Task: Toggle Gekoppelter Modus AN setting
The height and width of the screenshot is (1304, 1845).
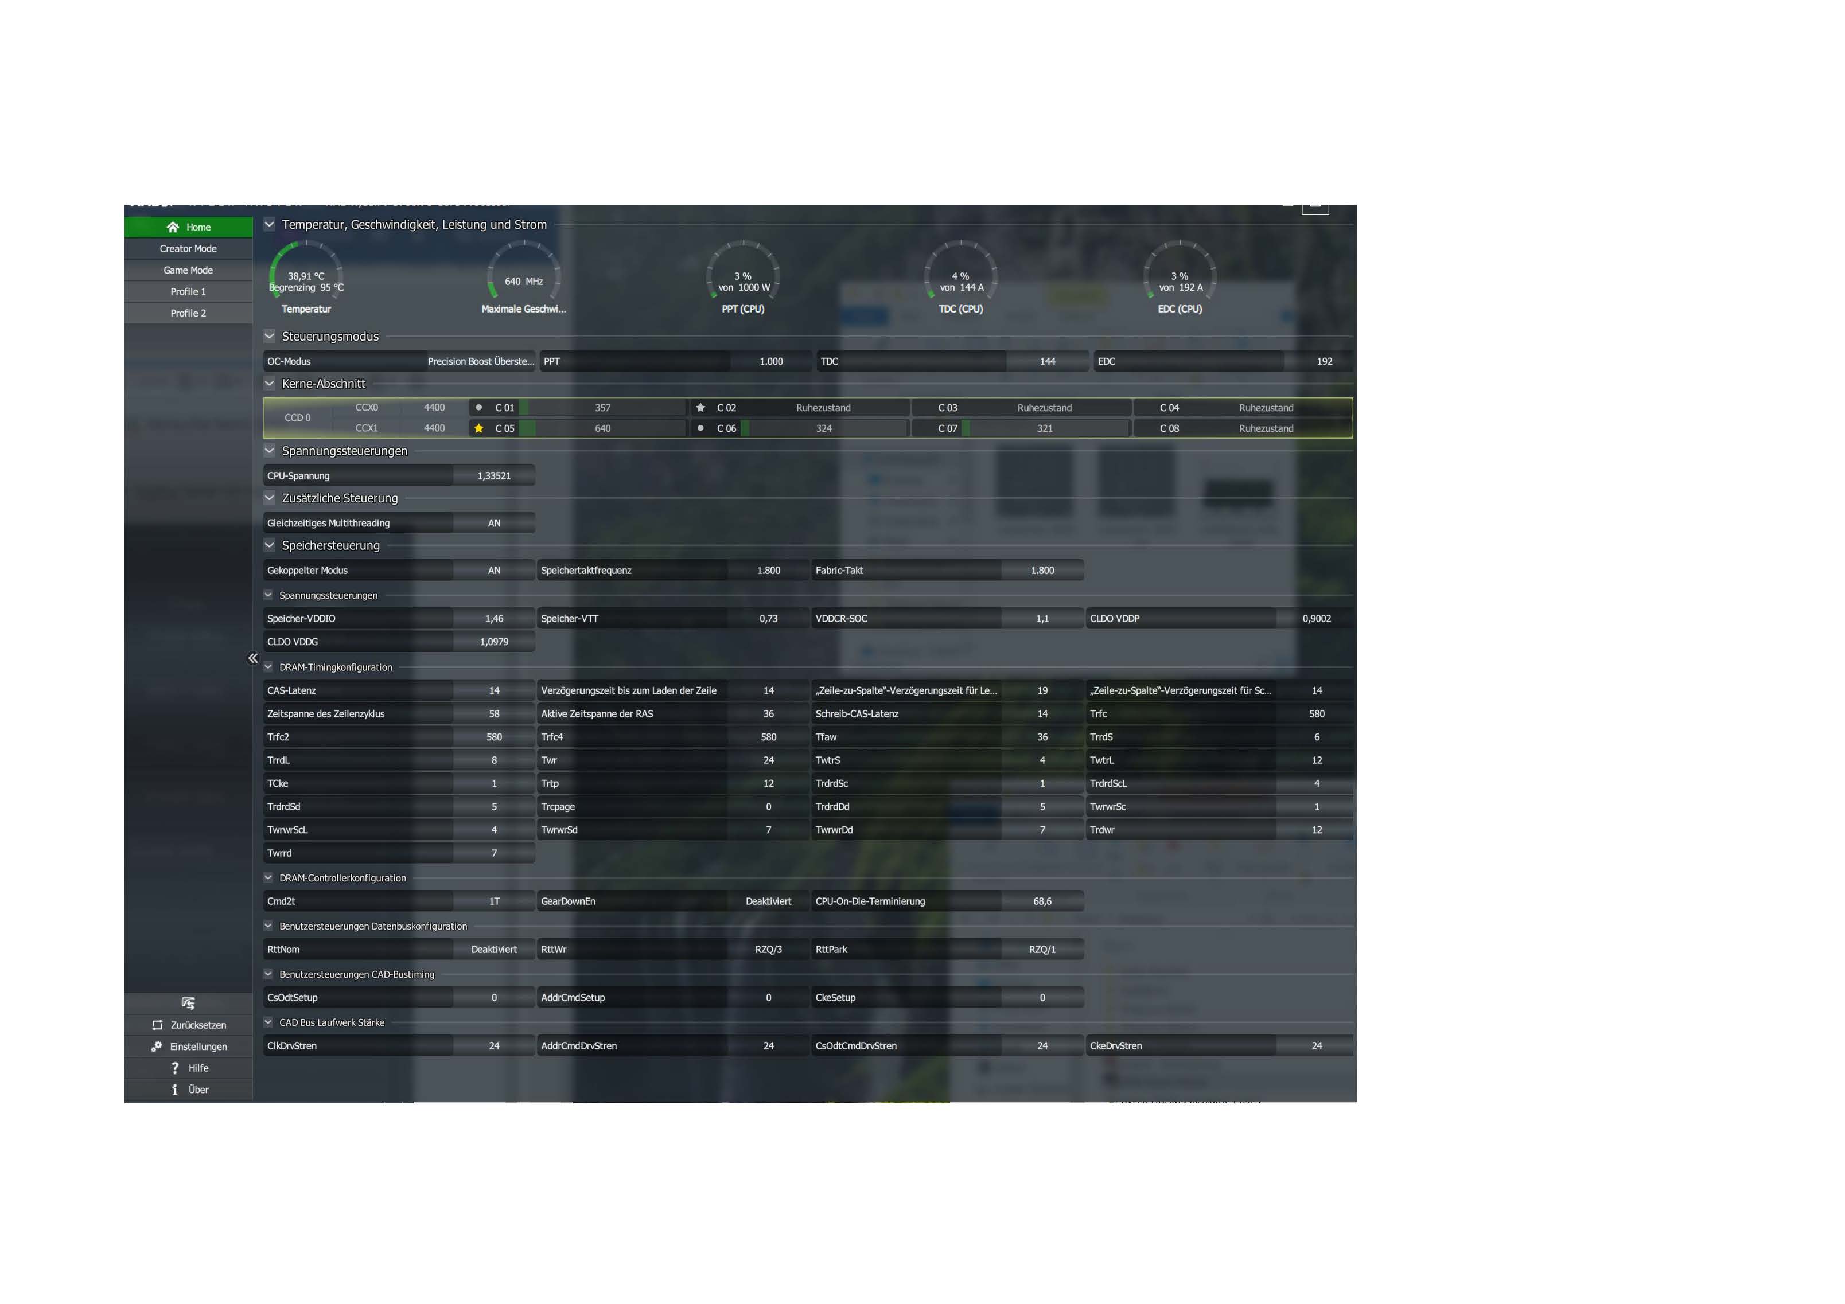Action: coord(494,571)
